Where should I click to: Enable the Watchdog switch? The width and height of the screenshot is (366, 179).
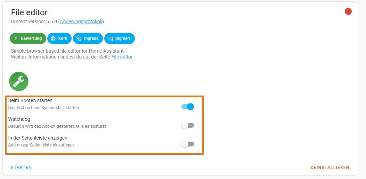[x=188, y=126]
